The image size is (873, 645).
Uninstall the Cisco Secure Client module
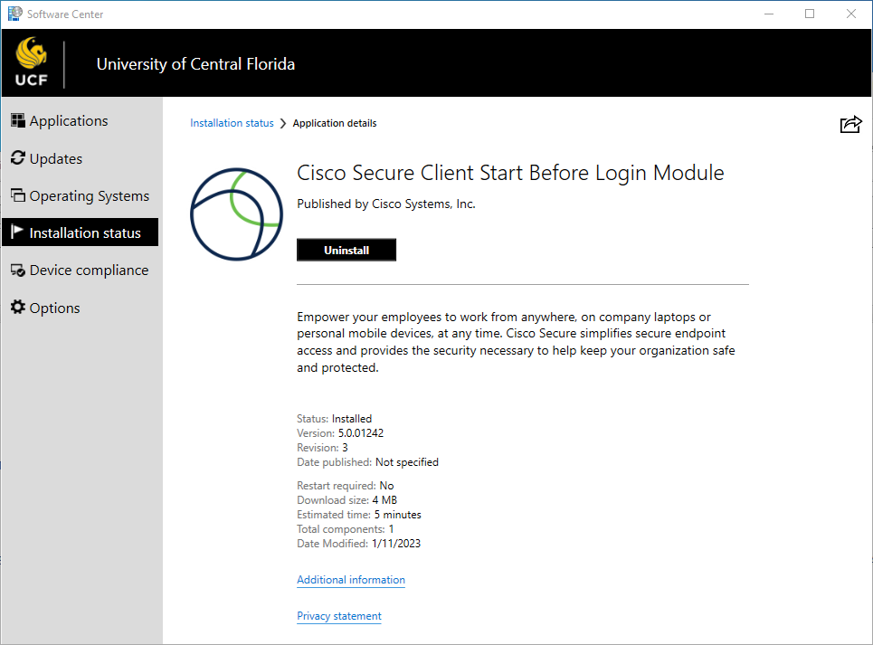tap(346, 250)
